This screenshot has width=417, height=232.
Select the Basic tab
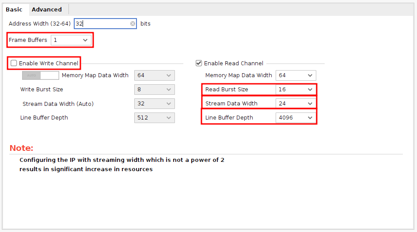14,9
